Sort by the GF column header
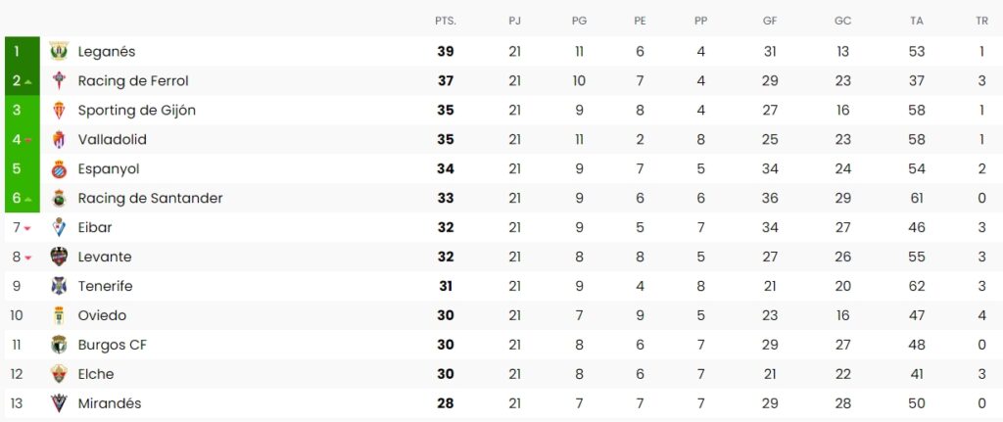 [x=770, y=21]
